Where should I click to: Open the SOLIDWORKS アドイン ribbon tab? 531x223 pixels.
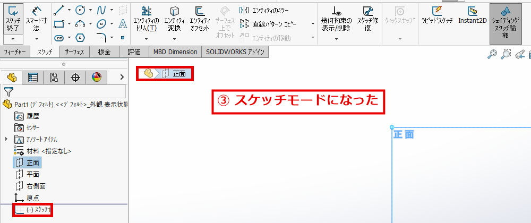click(235, 52)
